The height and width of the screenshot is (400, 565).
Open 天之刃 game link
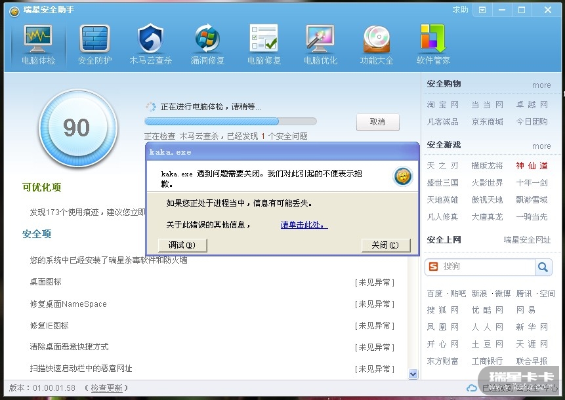442,166
